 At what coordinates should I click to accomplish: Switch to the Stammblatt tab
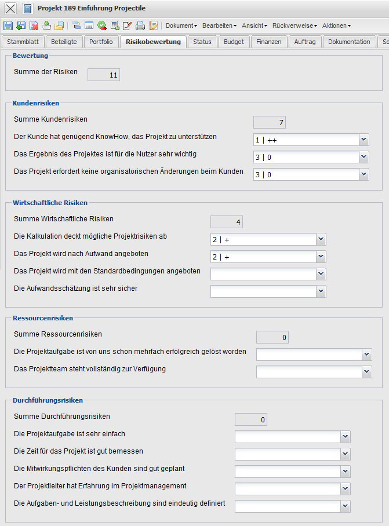coord(23,42)
